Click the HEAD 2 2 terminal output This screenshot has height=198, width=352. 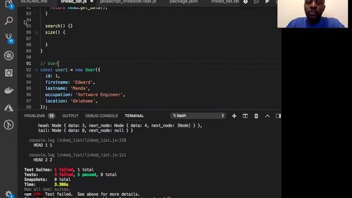tap(43, 160)
